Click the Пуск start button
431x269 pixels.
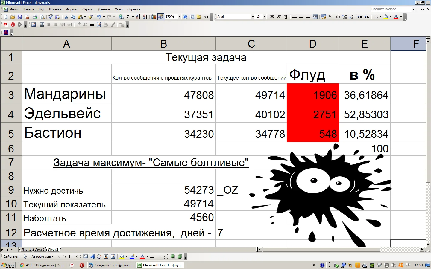pyautogui.click(x=8, y=265)
